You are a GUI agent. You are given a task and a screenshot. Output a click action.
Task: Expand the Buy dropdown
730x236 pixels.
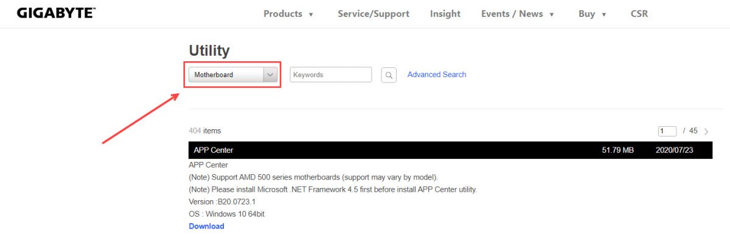[593, 13]
